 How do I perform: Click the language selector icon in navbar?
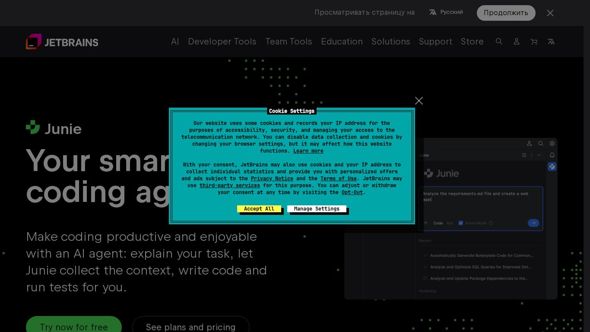tap(551, 41)
